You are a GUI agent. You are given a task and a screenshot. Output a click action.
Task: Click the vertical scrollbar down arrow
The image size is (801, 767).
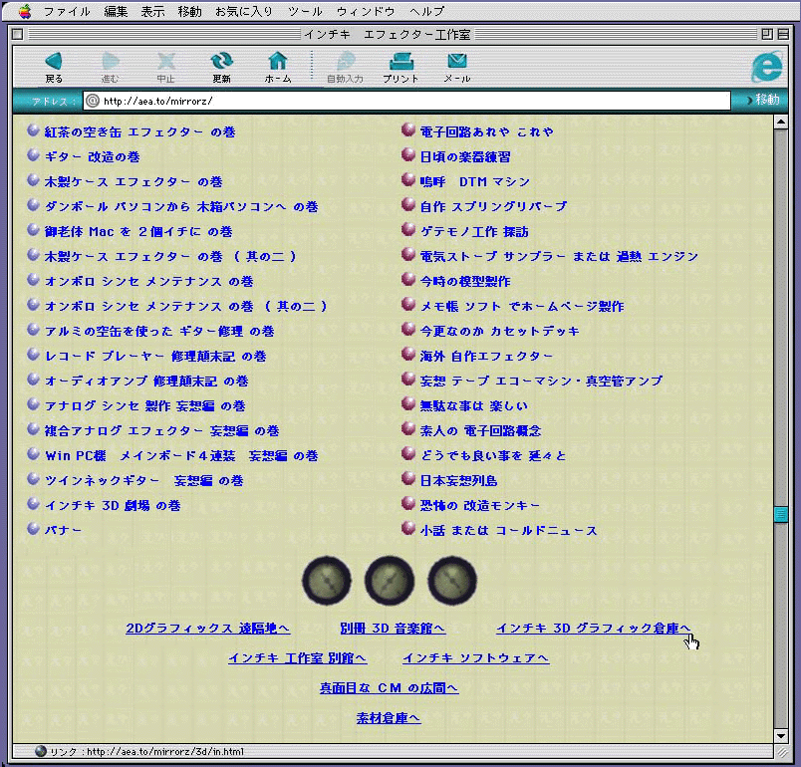click(781, 736)
